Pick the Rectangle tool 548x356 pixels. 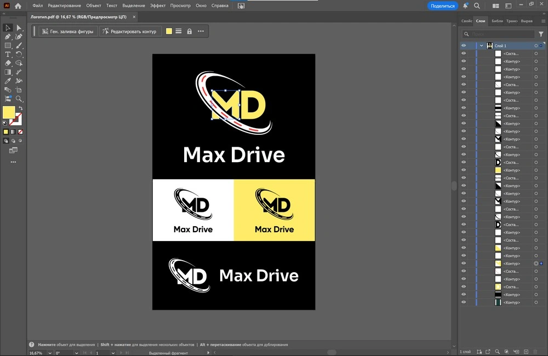[x=8, y=45]
